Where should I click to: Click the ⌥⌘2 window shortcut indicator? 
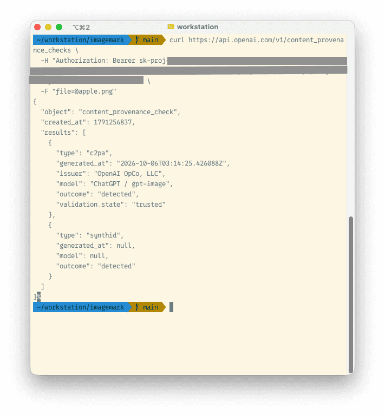pyautogui.click(x=81, y=27)
